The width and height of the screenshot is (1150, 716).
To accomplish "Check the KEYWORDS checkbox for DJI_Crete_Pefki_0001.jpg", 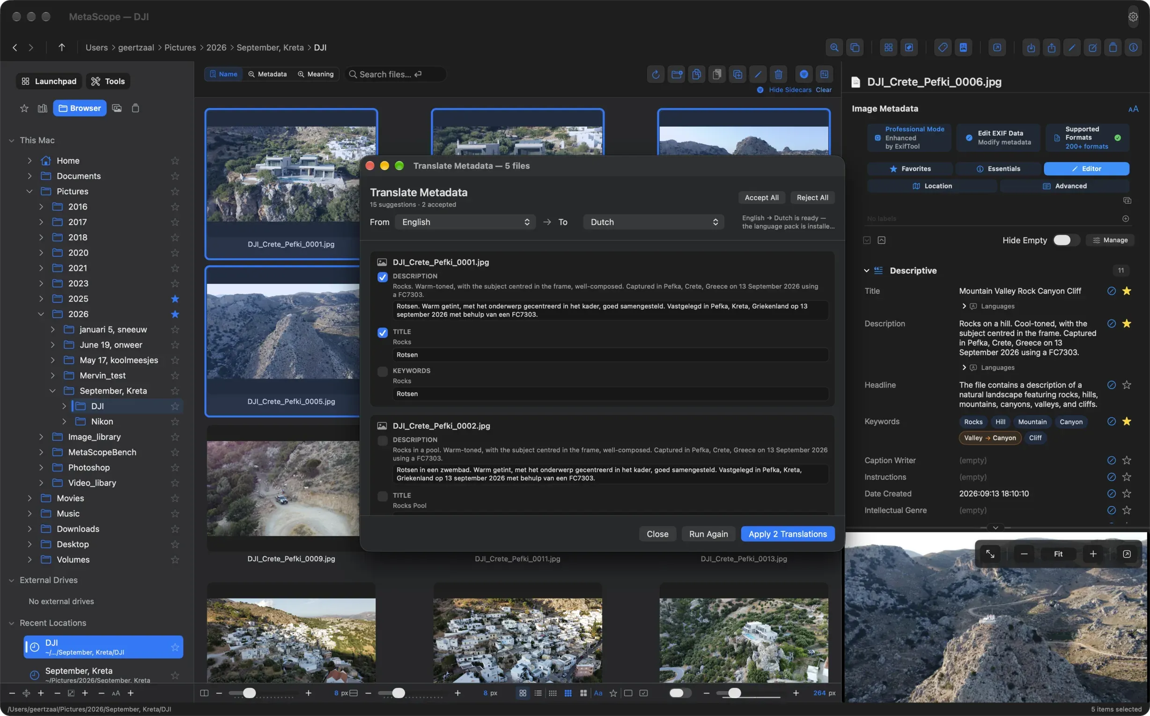I will [382, 372].
